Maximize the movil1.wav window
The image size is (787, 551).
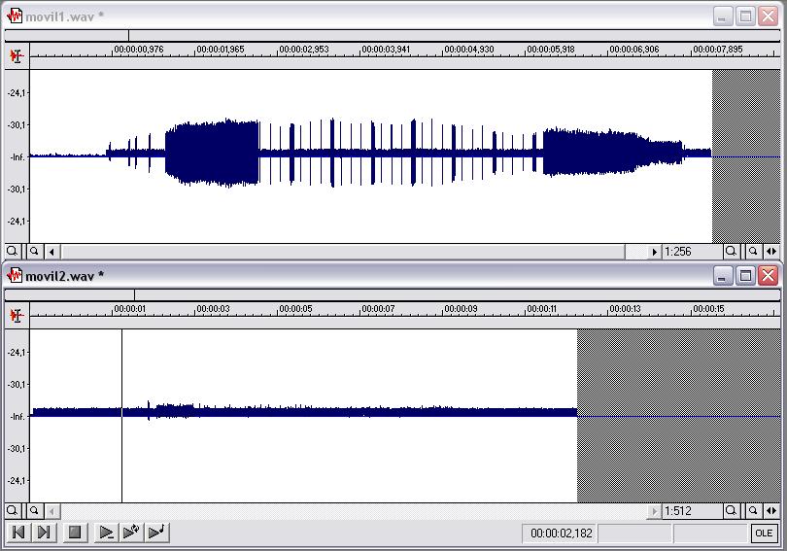(745, 17)
